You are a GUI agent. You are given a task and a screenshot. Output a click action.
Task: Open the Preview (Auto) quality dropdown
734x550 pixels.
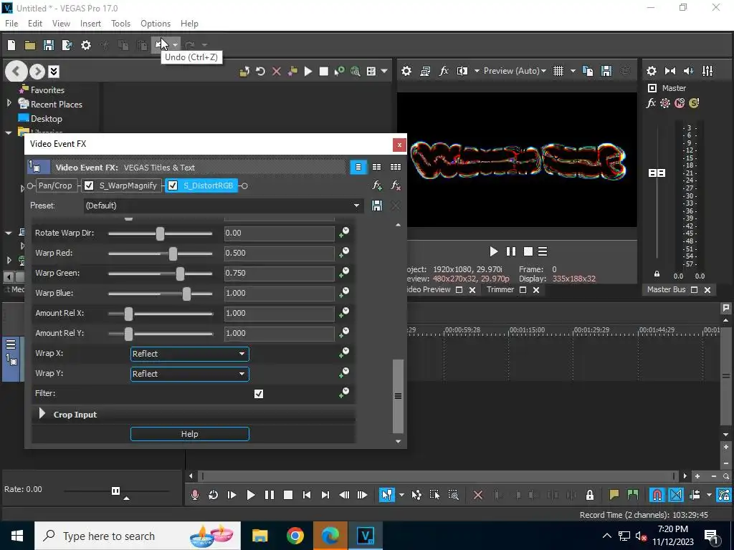pyautogui.click(x=515, y=71)
